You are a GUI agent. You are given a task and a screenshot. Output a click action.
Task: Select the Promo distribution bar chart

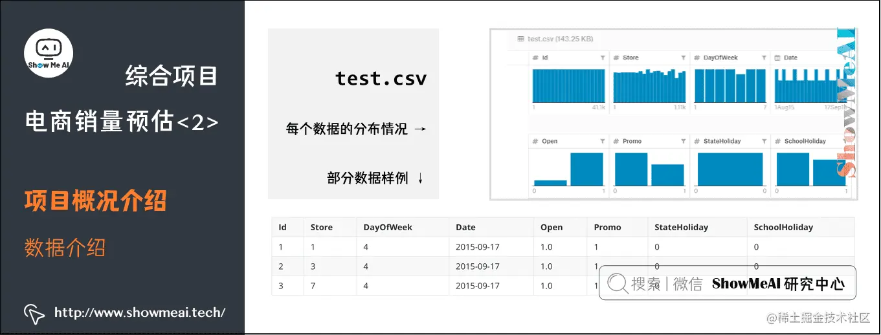click(649, 169)
